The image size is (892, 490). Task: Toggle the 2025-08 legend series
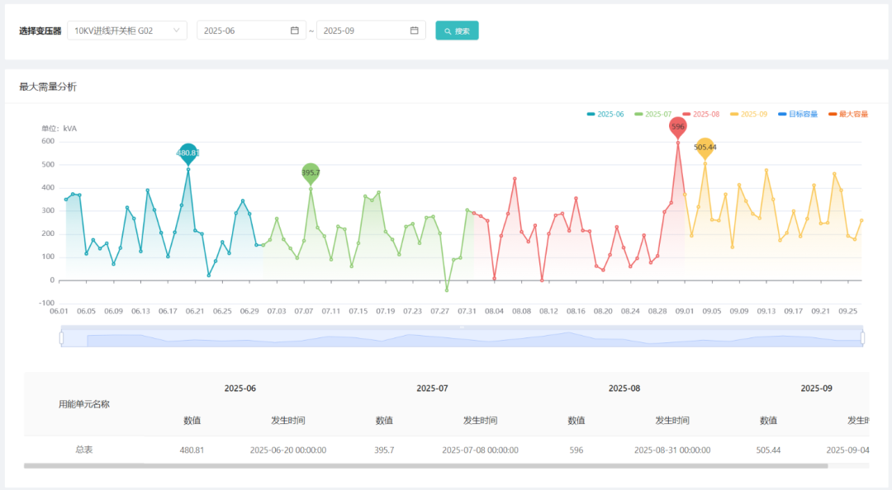701,114
